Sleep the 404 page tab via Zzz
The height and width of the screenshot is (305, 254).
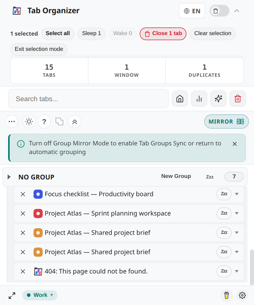pyautogui.click(x=224, y=271)
